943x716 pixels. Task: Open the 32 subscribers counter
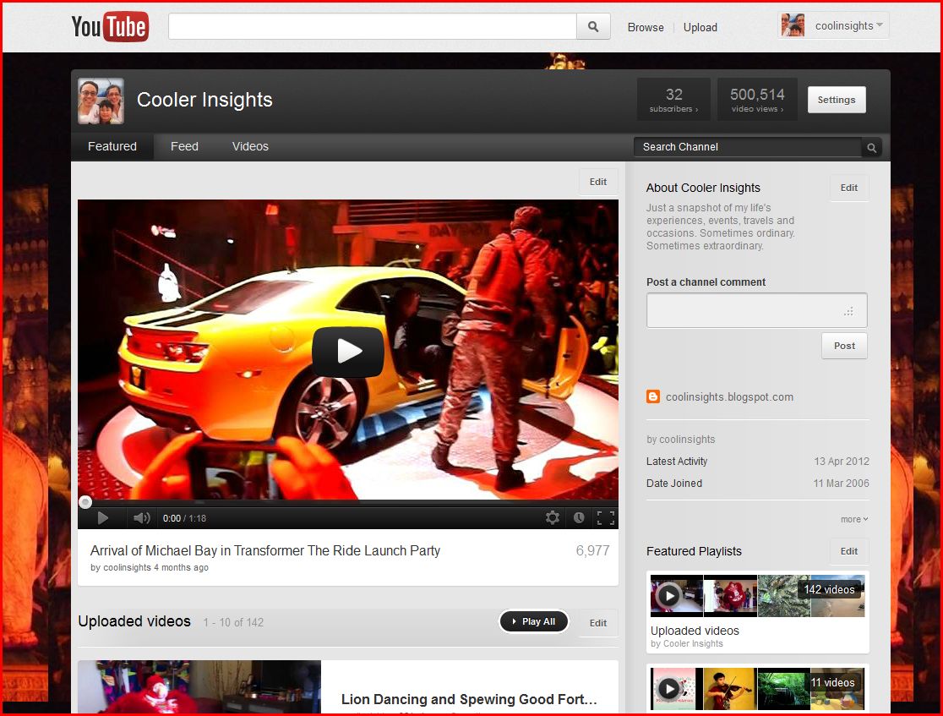(673, 99)
